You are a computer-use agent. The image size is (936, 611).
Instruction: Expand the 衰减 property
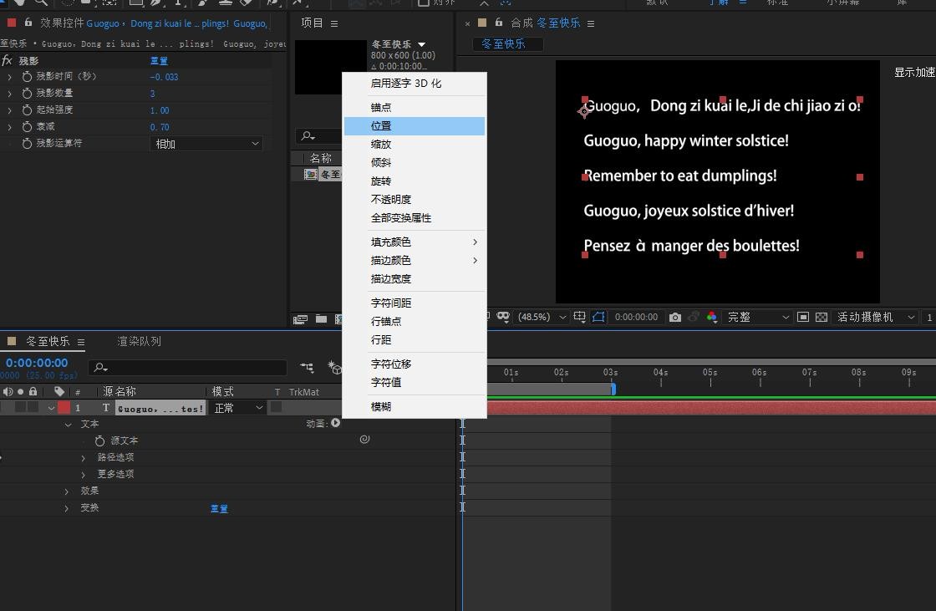click(9, 126)
